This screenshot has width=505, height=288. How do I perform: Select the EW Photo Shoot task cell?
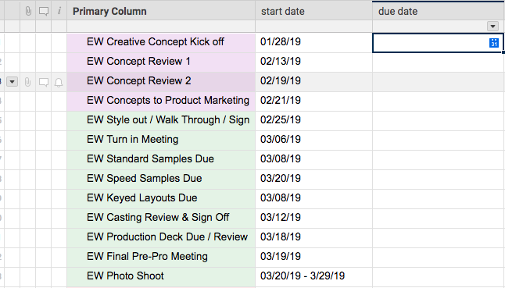coord(161,276)
